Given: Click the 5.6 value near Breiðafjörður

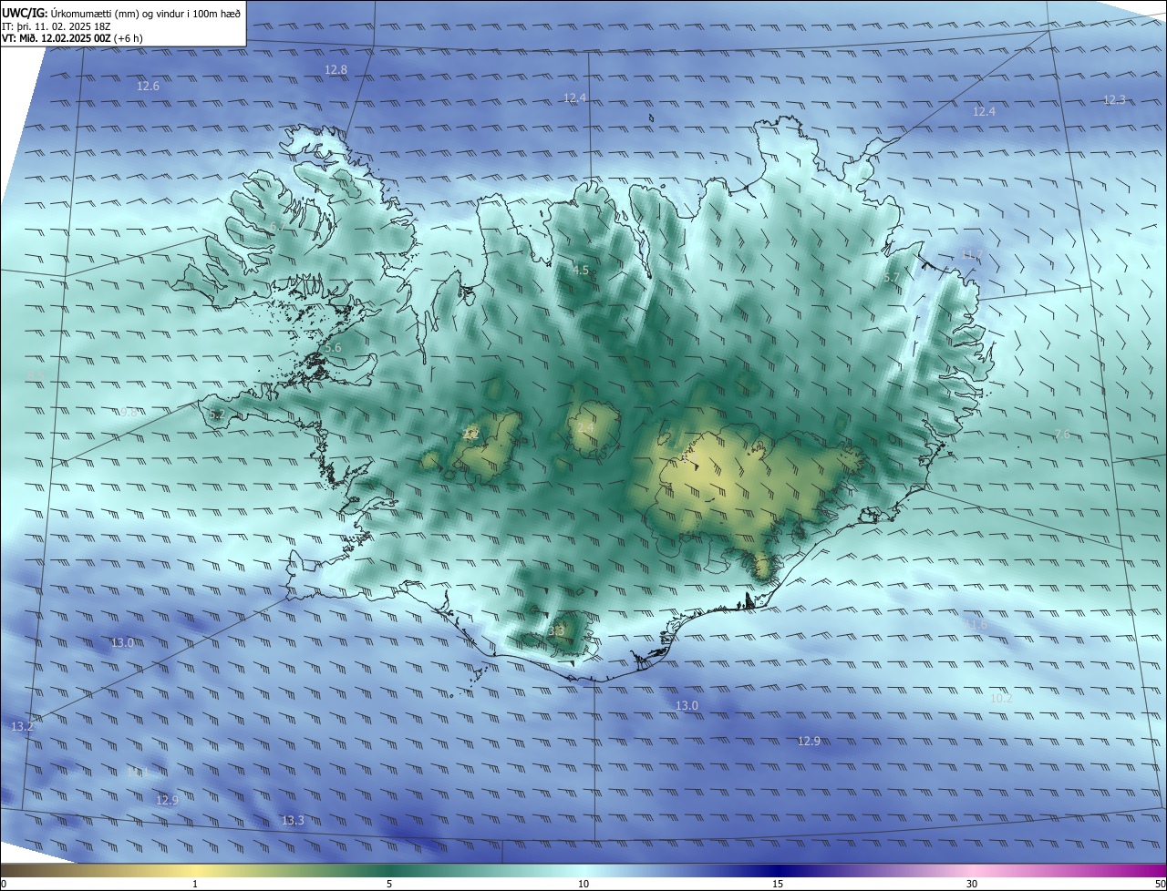Looking at the screenshot, I should click(333, 348).
